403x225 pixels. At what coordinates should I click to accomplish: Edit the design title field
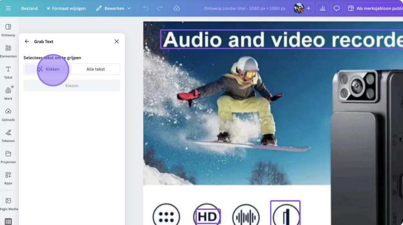click(x=244, y=9)
